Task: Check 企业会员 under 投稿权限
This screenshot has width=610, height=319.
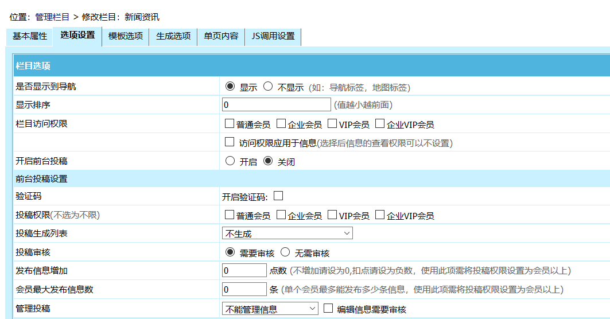Action: point(281,215)
